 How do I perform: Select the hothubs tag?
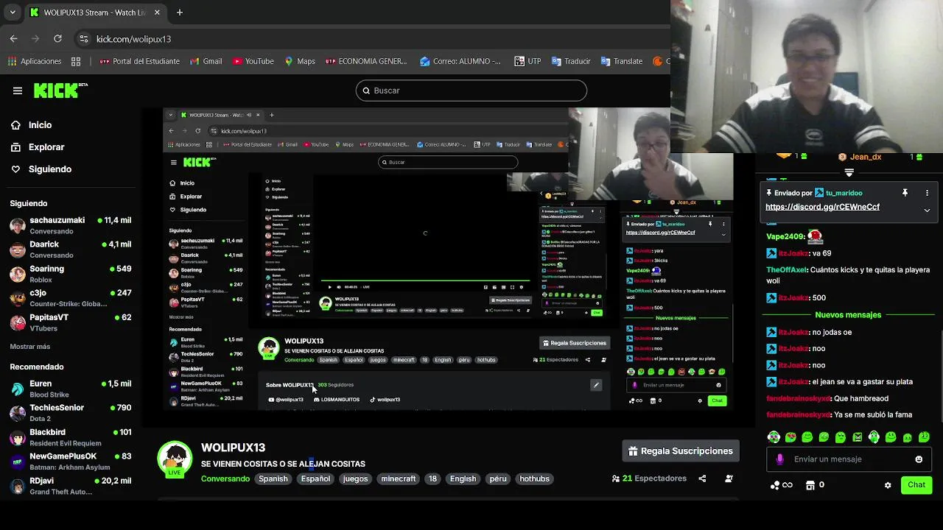click(535, 478)
